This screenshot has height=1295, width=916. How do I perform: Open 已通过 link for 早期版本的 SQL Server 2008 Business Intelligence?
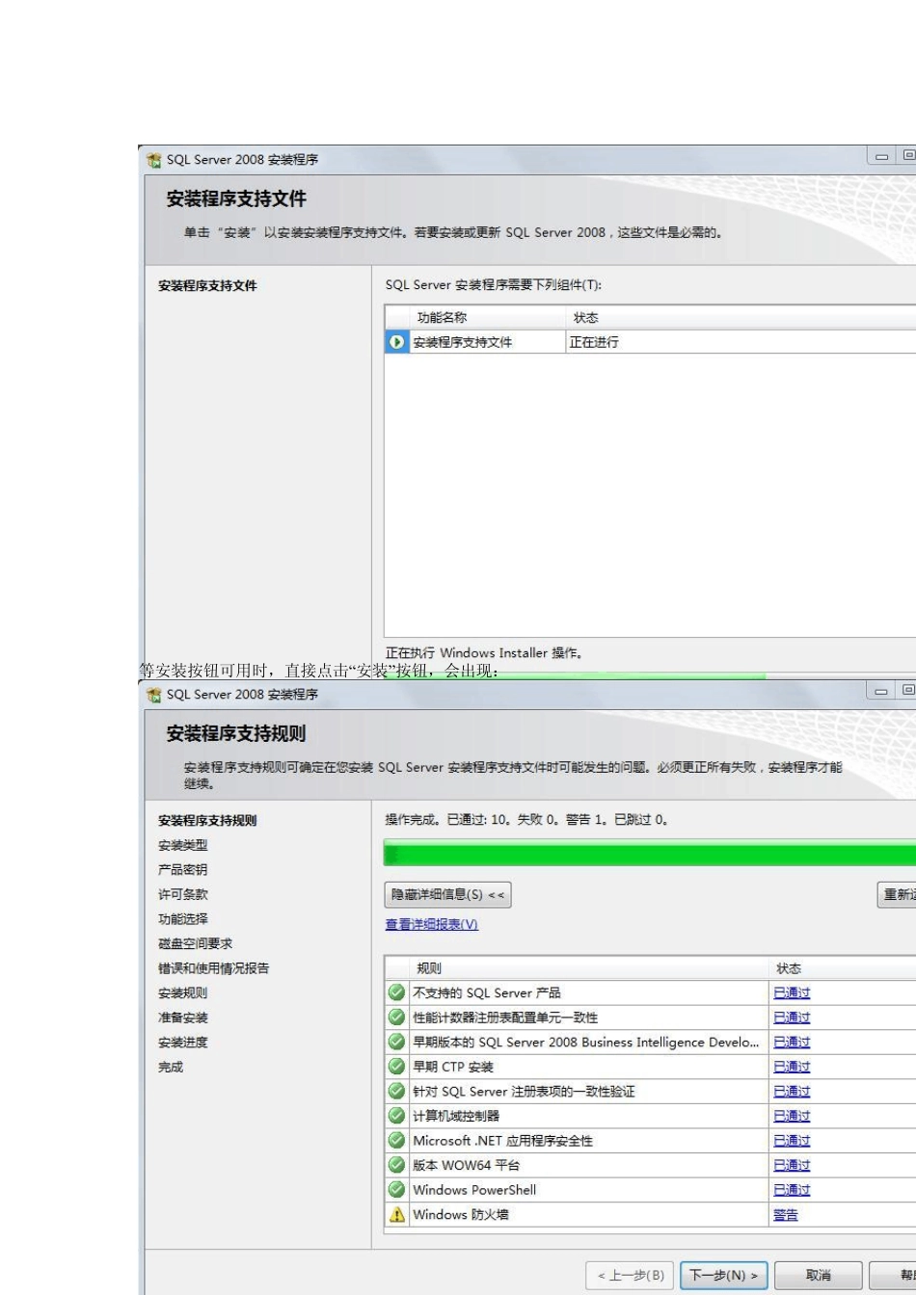(x=792, y=1043)
